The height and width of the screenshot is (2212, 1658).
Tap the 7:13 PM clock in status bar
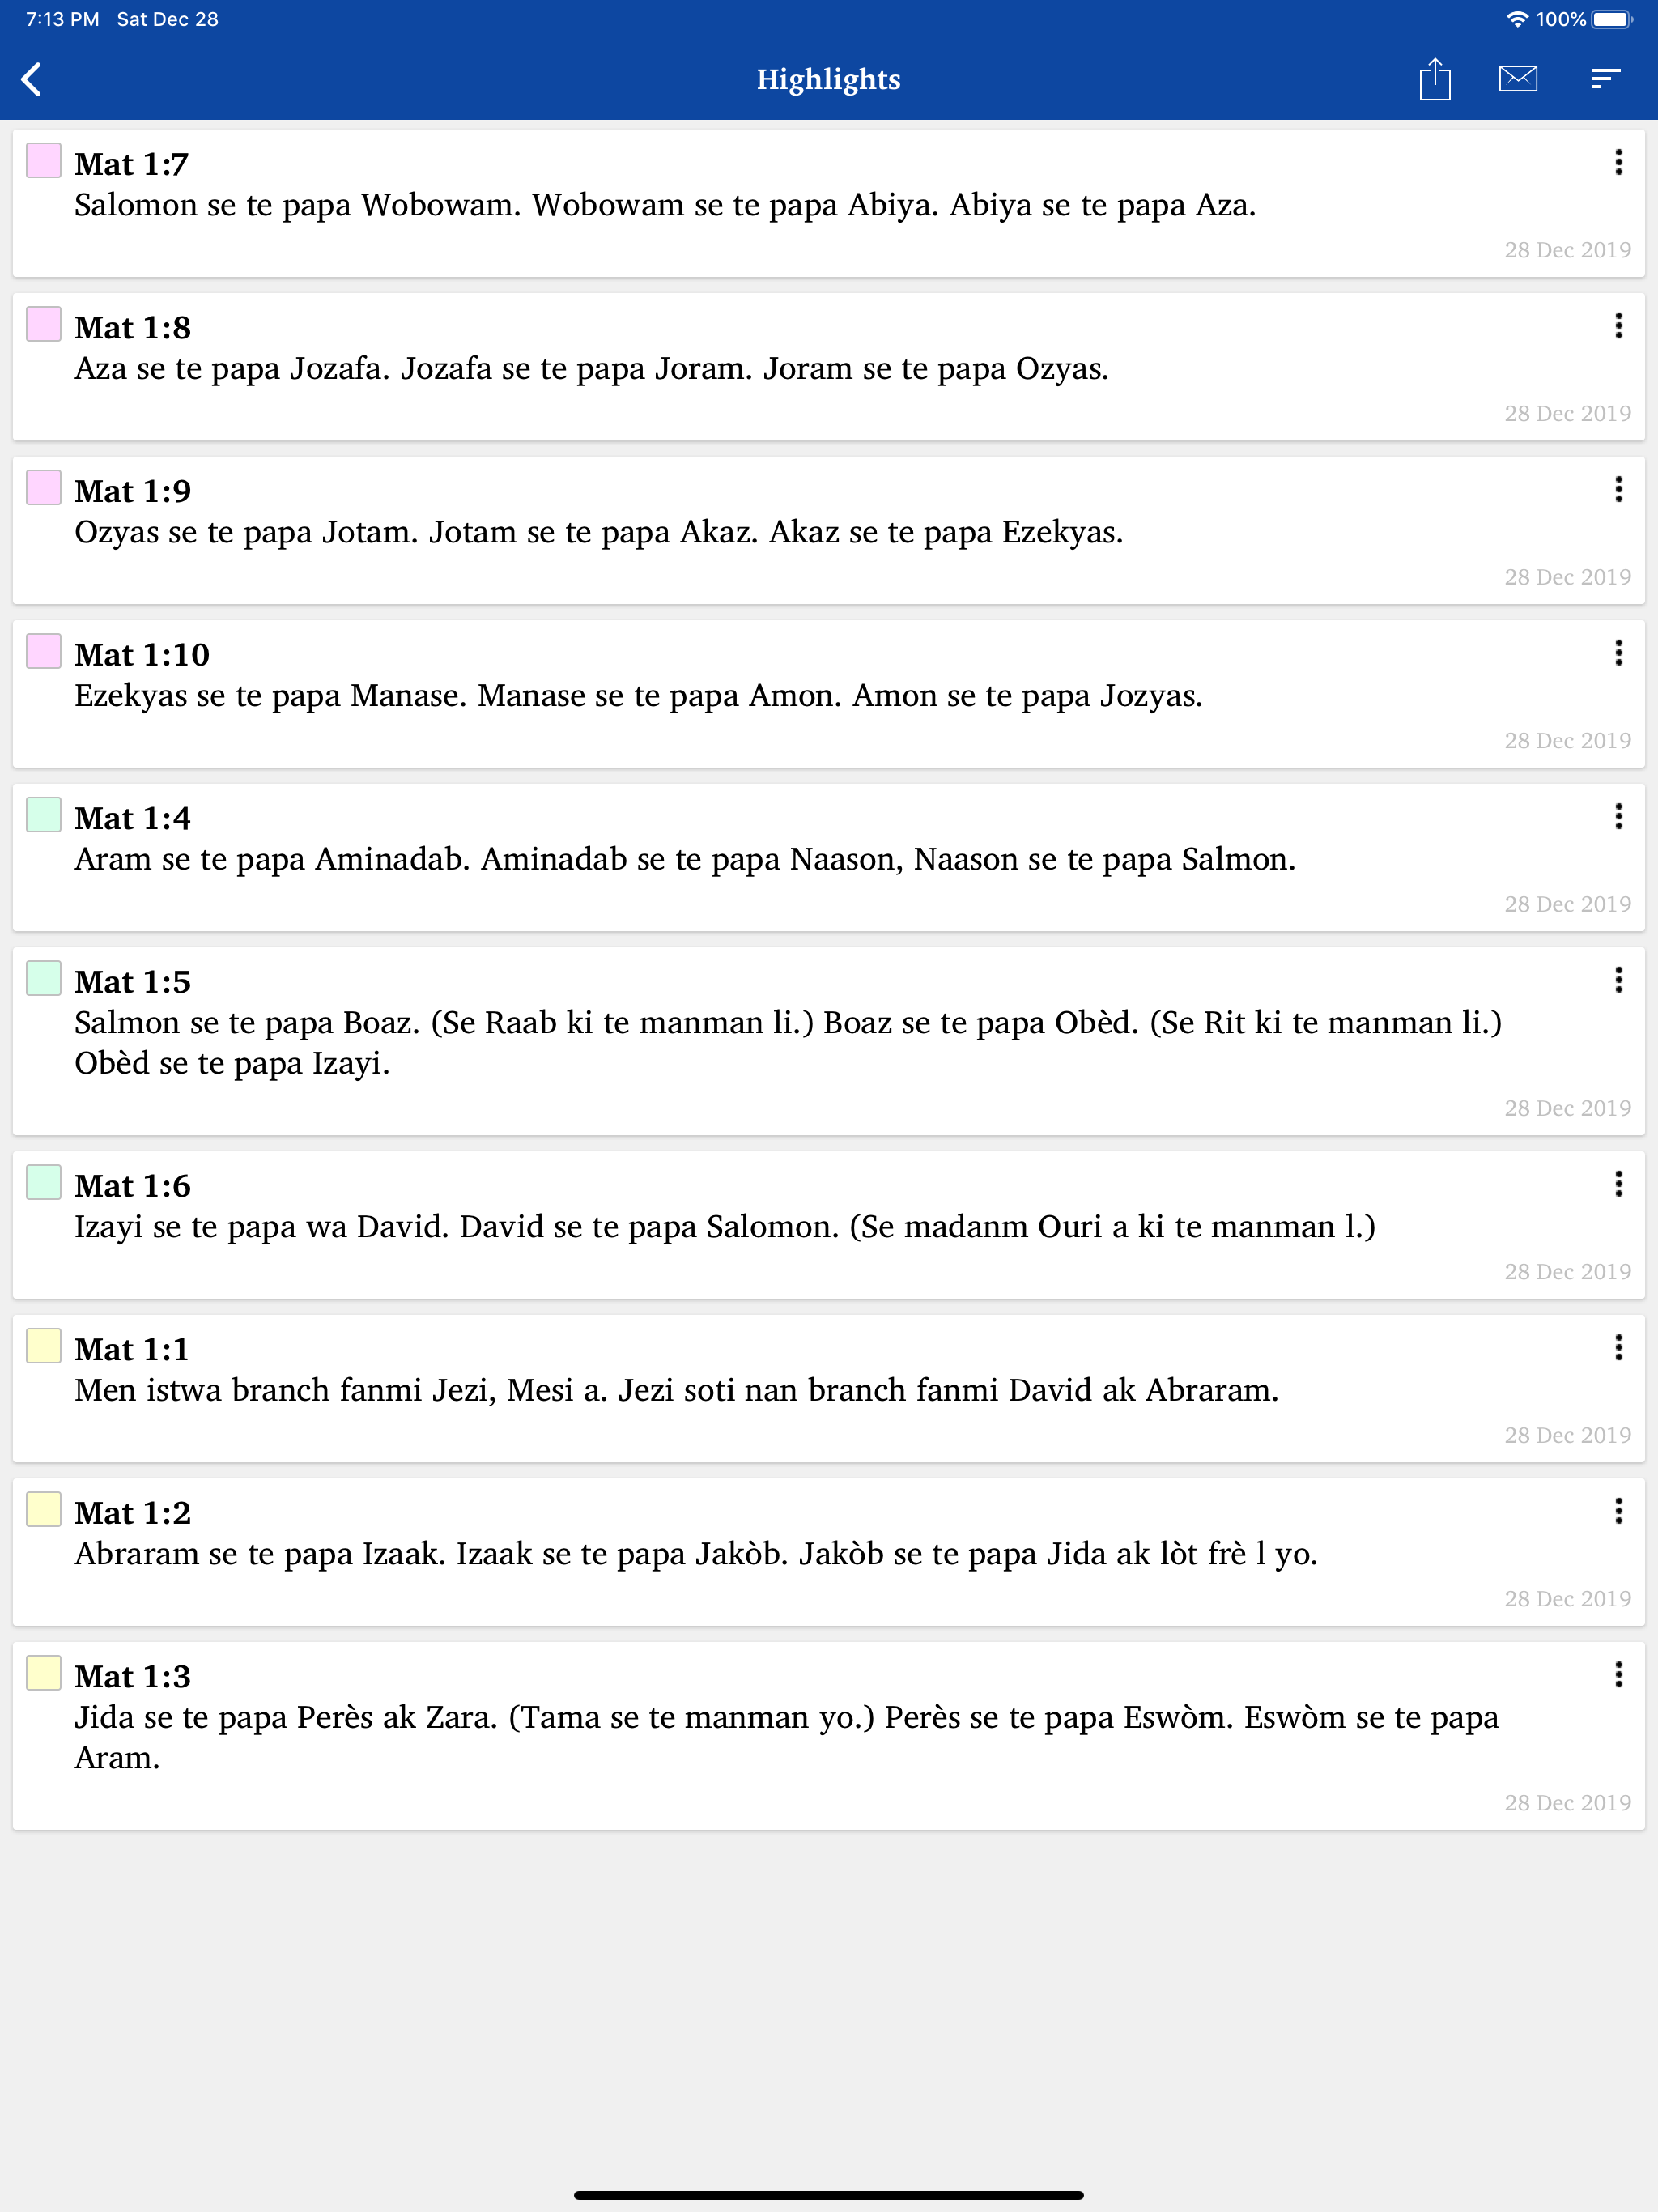pos(62,19)
